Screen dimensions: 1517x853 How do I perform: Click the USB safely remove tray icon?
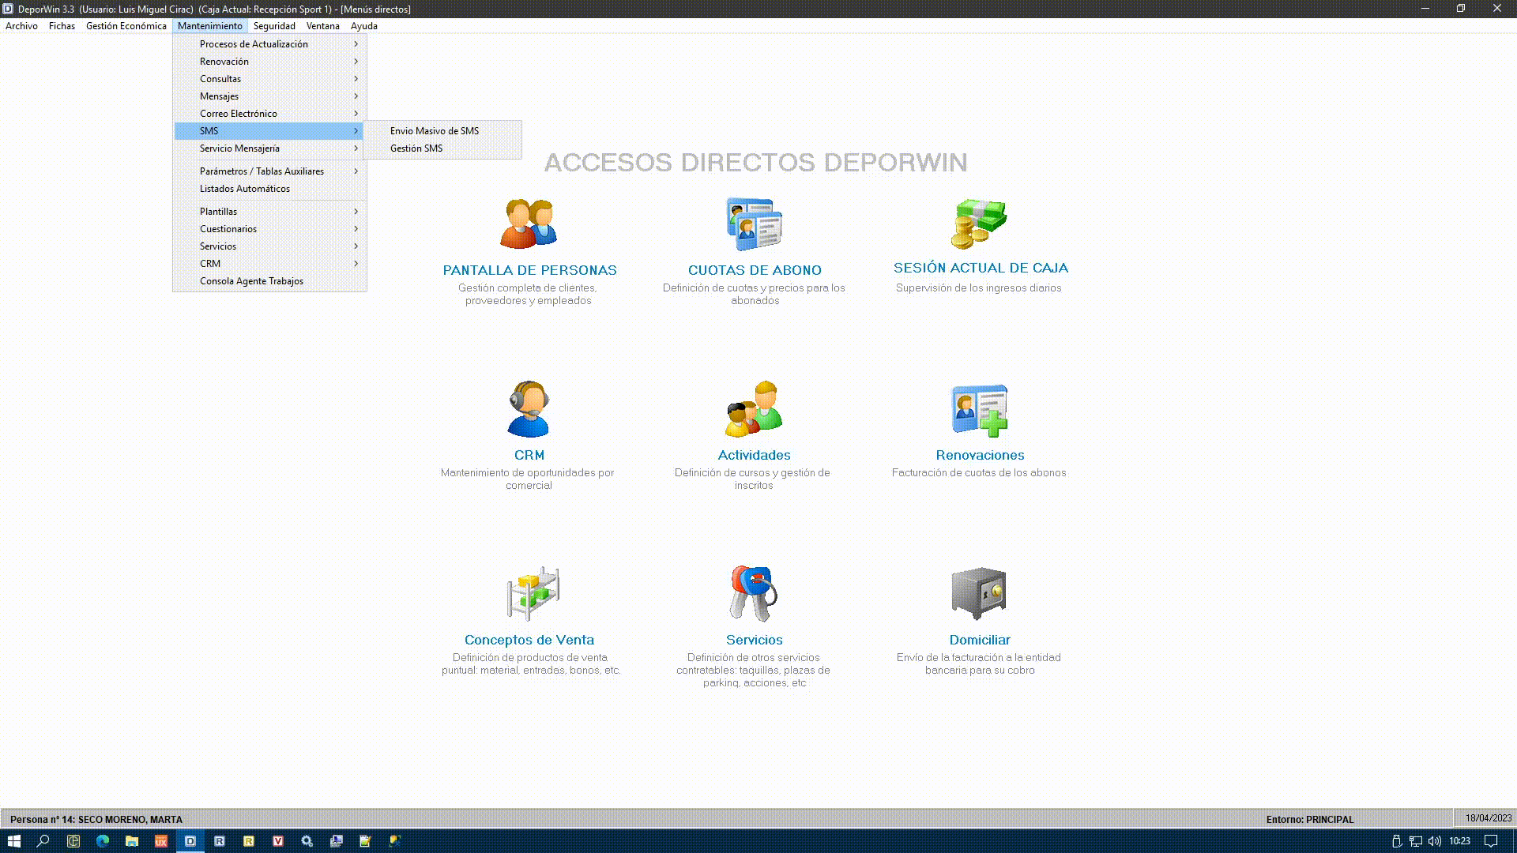(x=1396, y=841)
